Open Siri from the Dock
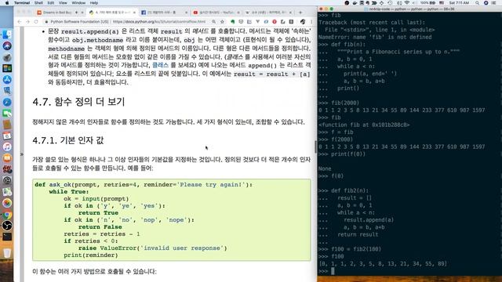The width and height of the screenshot is (502, 282). click(x=7, y=45)
